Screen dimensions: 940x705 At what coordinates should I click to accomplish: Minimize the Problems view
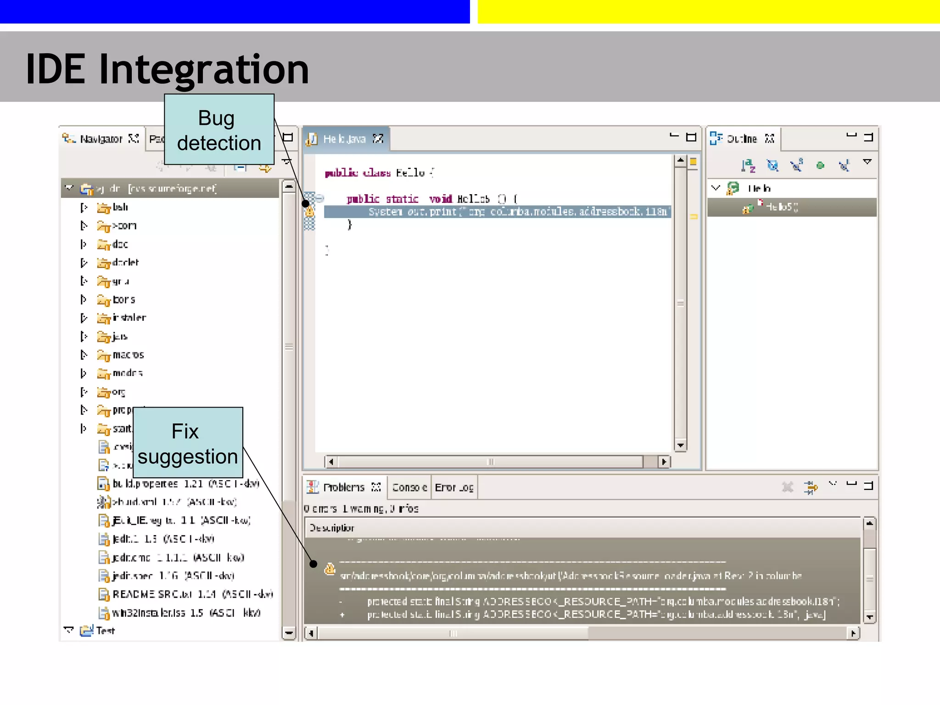tap(851, 483)
